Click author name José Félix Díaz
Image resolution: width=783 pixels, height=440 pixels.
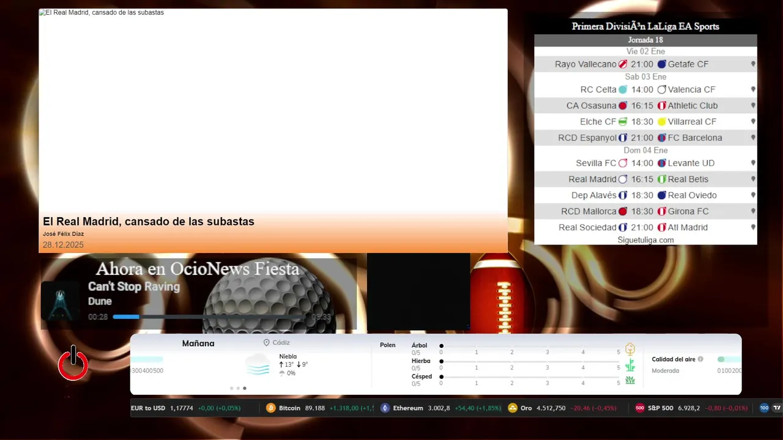(x=63, y=234)
